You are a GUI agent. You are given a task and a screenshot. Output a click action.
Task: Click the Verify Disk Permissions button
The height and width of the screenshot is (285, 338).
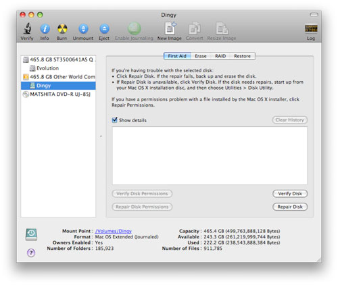[142, 194]
